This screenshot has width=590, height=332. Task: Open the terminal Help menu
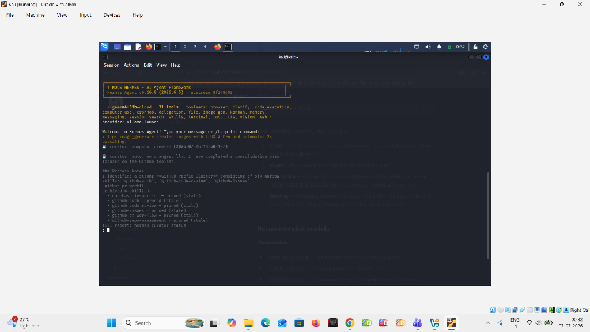pyautogui.click(x=175, y=65)
